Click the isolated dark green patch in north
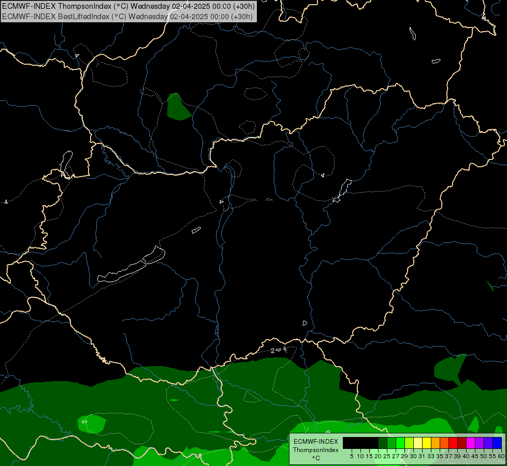 pos(178,107)
